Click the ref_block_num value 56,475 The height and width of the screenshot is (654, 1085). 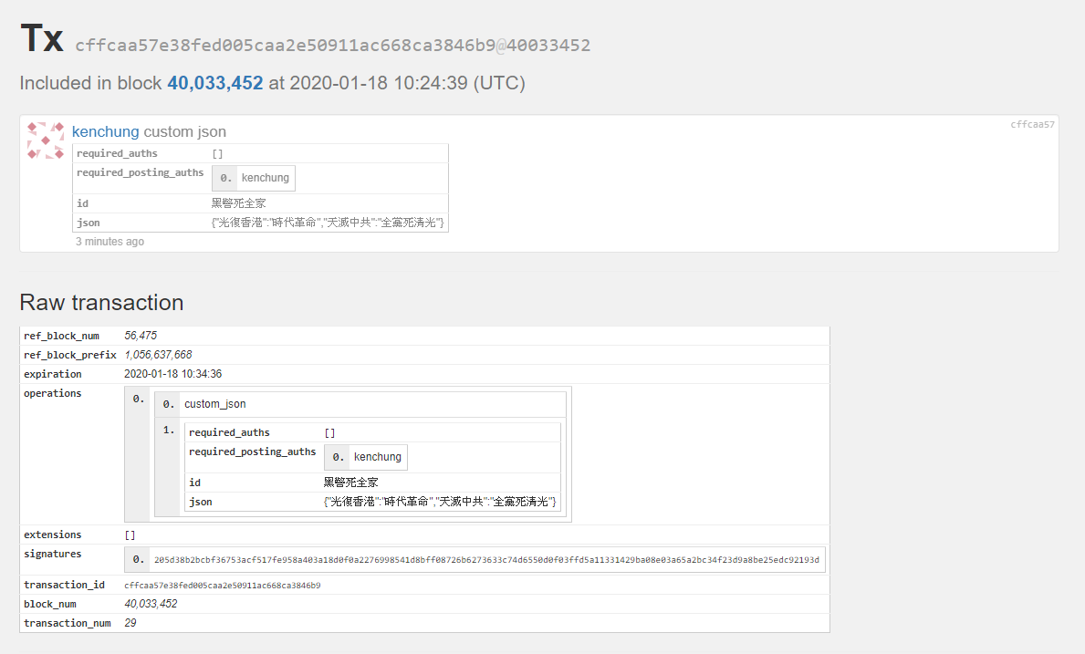pyautogui.click(x=141, y=336)
